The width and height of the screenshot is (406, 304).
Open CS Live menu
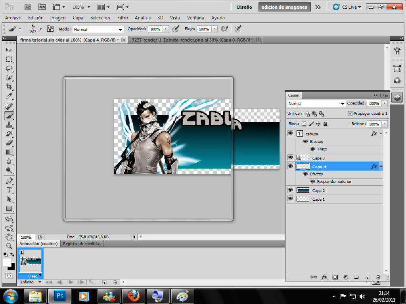point(347,7)
